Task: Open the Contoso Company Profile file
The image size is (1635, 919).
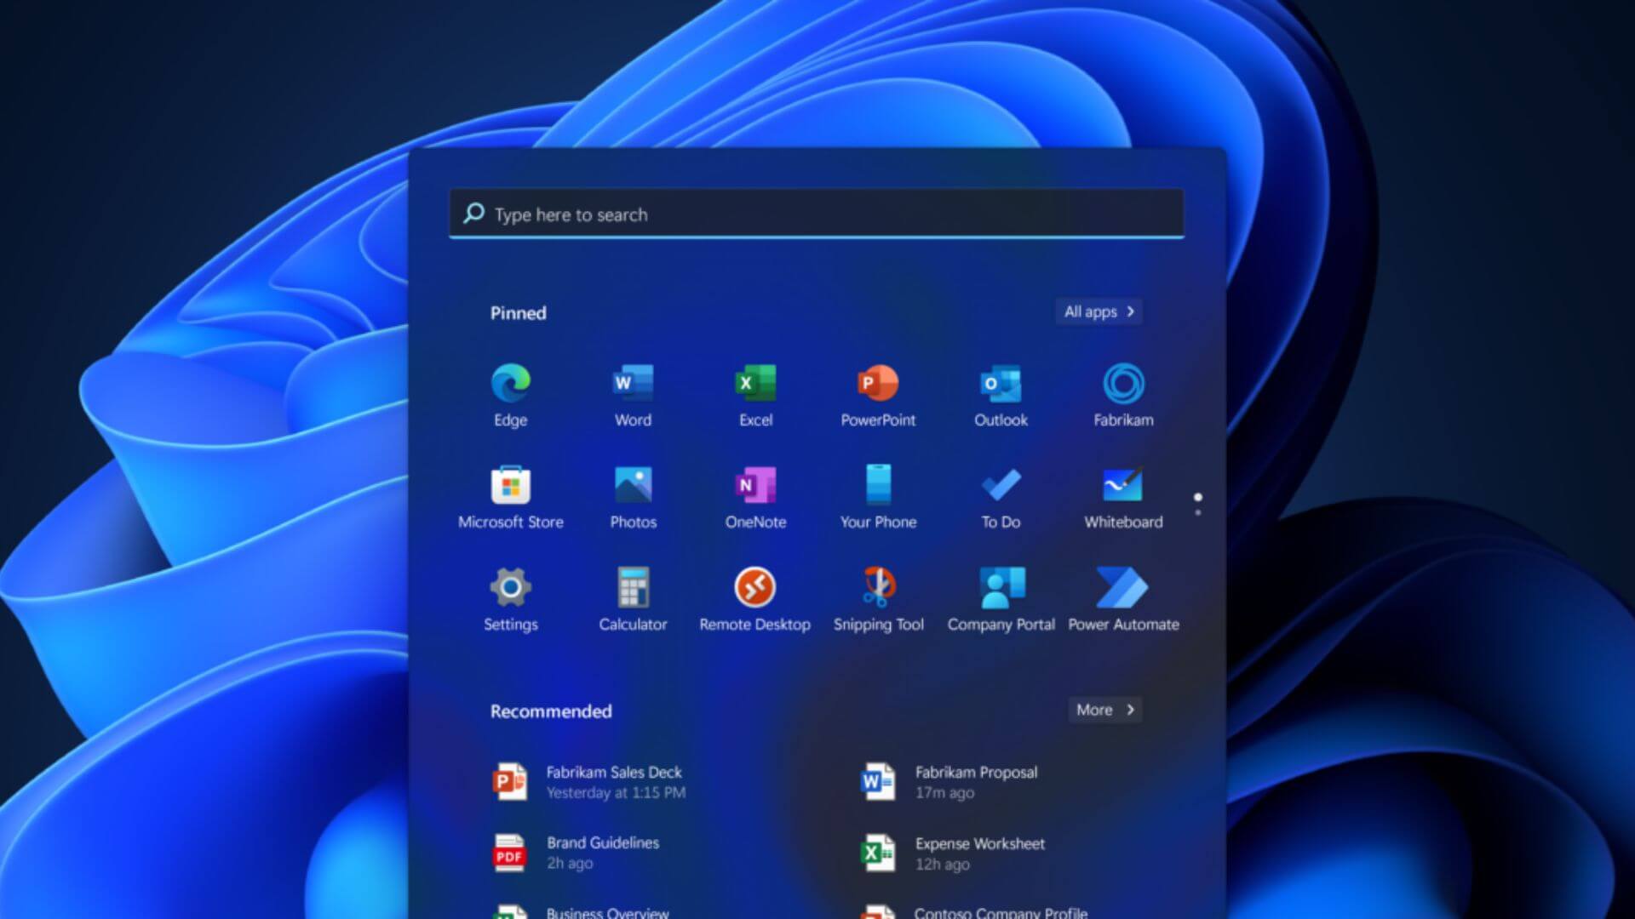Action: click(x=975, y=911)
